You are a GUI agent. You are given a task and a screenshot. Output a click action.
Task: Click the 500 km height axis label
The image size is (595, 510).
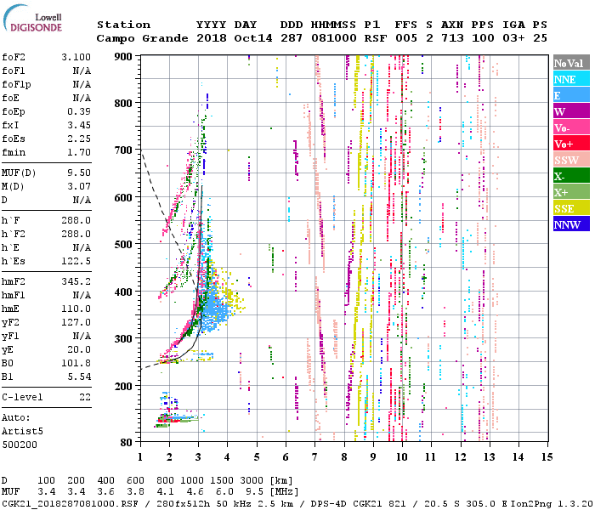tap(123, 245)
